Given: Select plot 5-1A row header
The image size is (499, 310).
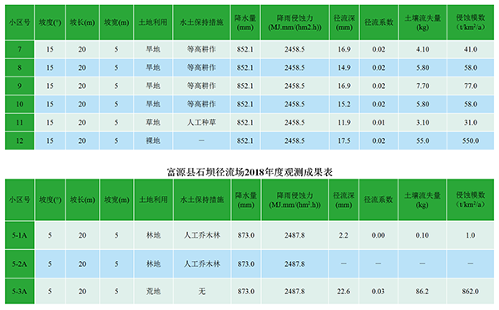Looking at the screenshot, I should 20,235.
